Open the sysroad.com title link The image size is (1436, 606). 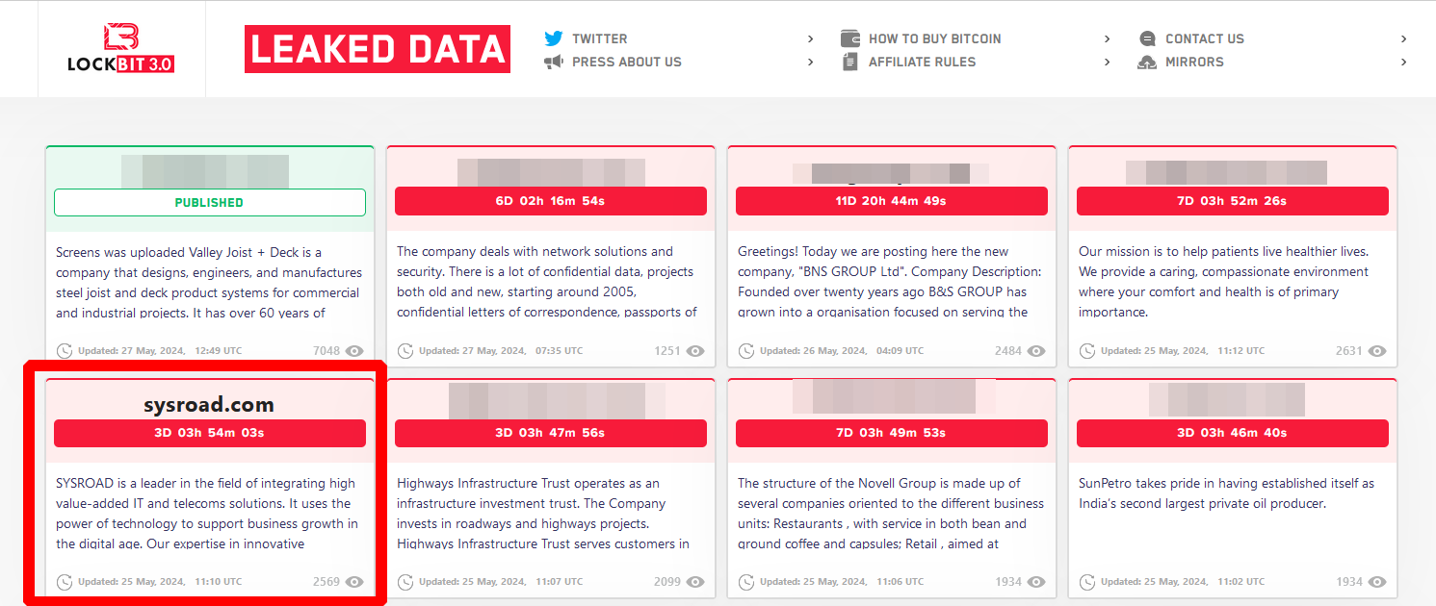[209, 405]
